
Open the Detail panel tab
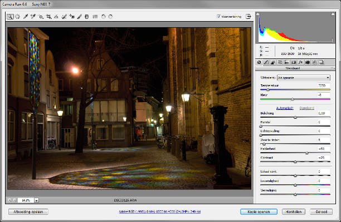click(x=273, y=62)
